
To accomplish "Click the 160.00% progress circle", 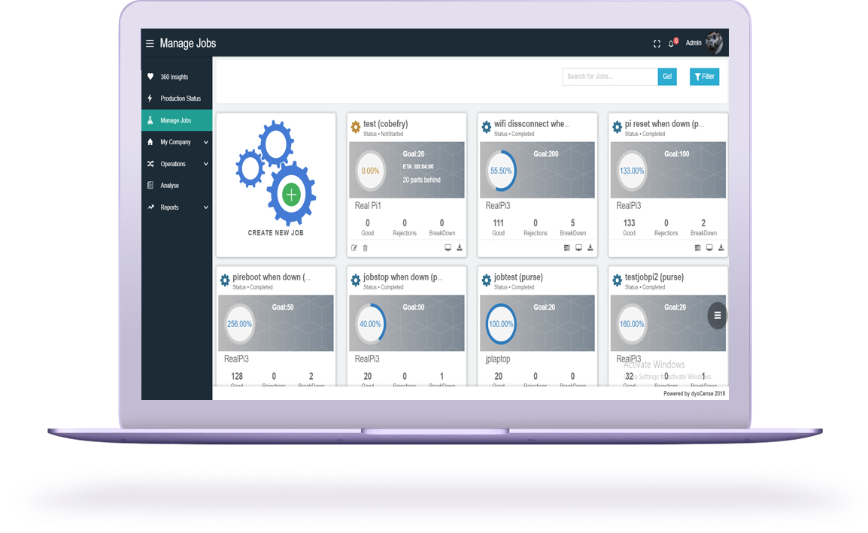I will click(632, 324).
